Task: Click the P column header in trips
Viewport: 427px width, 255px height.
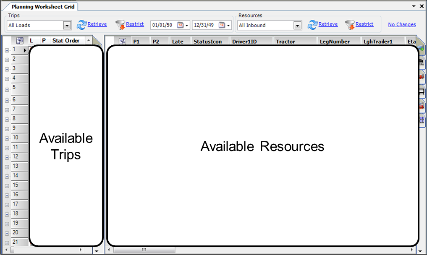Action: (x=44, y=41)
